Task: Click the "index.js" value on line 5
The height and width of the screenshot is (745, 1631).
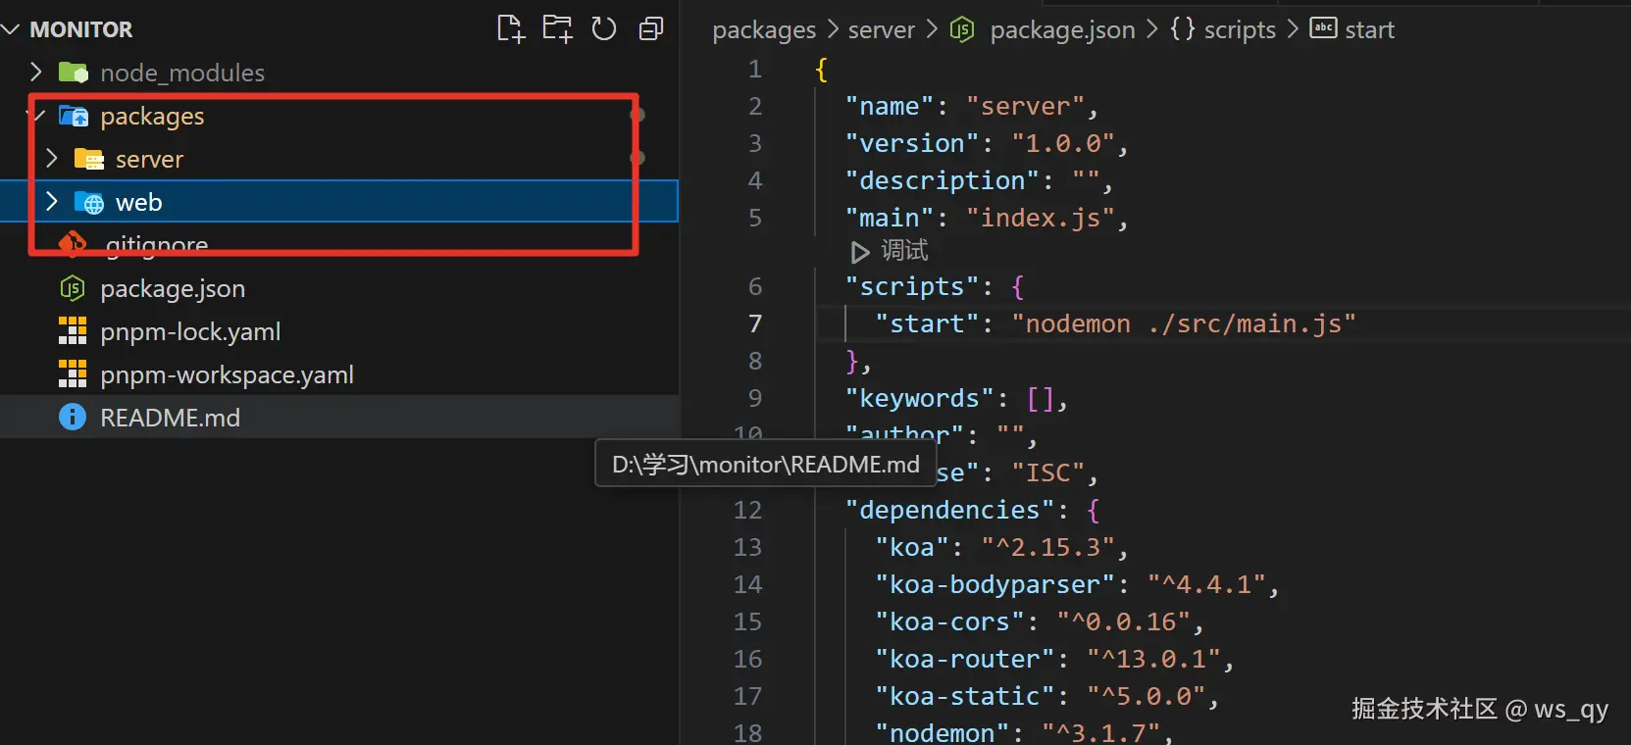Action: [1040, 218]
